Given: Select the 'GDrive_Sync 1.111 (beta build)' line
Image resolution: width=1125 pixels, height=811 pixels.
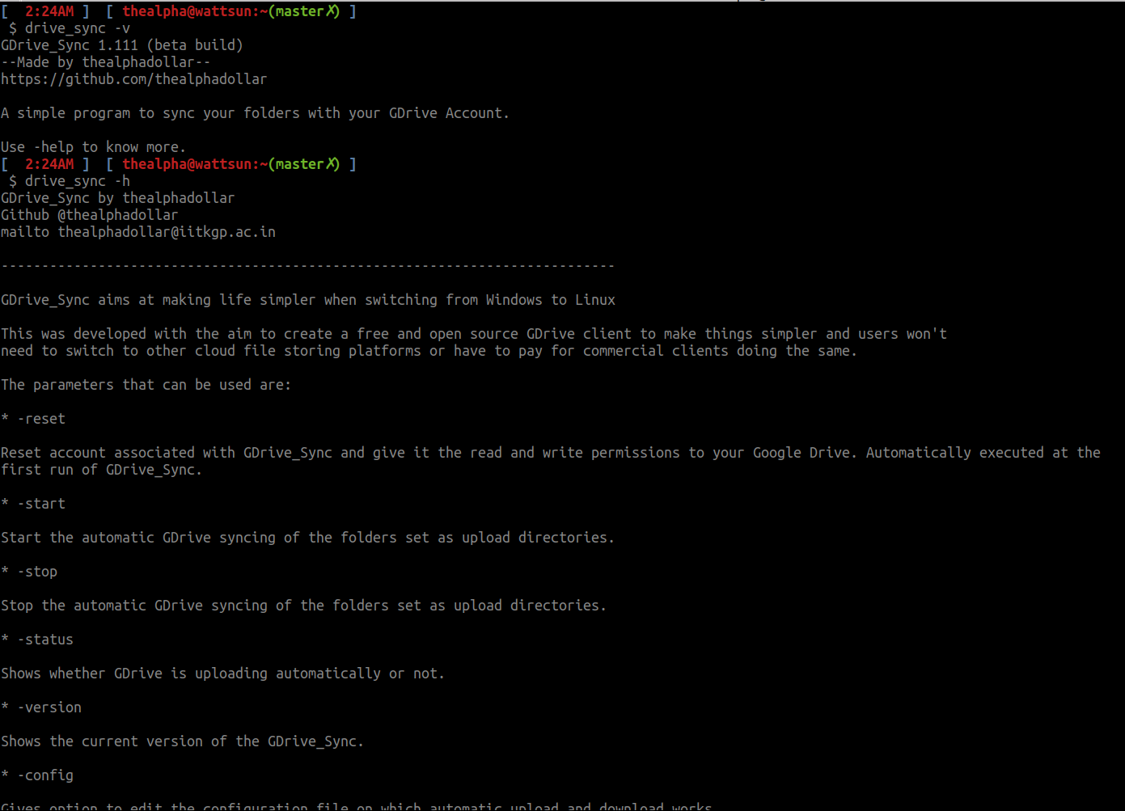Looking at the screenshot, I should pyautogui.click(x=122, y=45).
